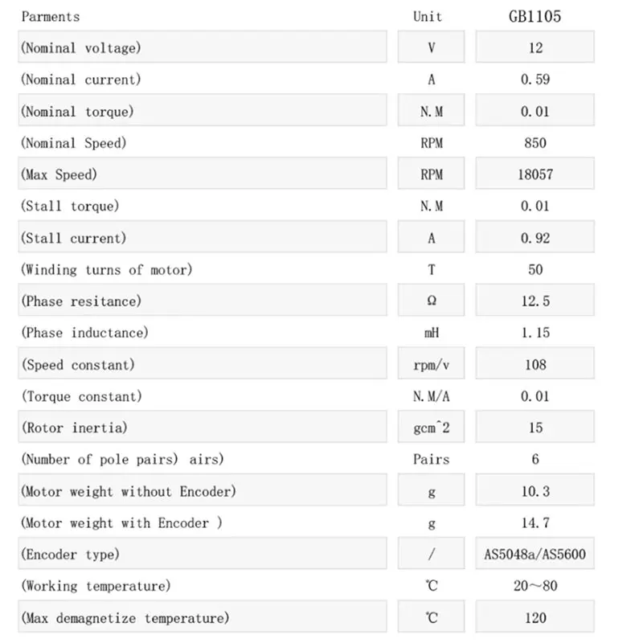
Task: Select the Nominal current value 0.59
Action: pyautogui.click(x=535, y=80)
